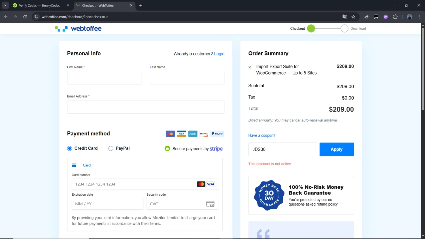Click the "Billed annually" note
Viewport: 425px width, 239px height.
coord(293,120)
